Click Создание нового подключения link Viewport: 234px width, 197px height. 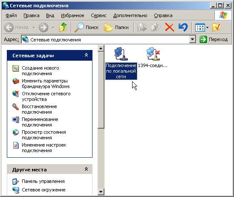(x=40, y=71)
